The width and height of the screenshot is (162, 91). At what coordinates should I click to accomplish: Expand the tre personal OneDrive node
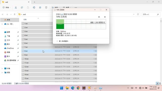tap(2, 24)
